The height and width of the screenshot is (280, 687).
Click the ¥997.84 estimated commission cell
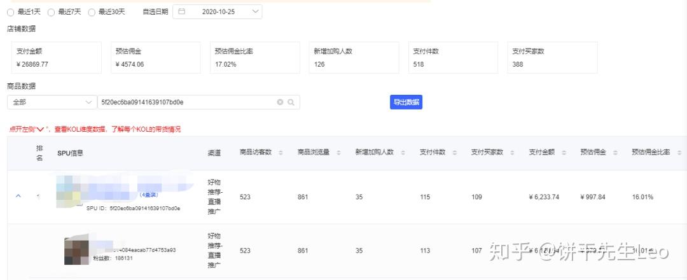tap(593, 197)
